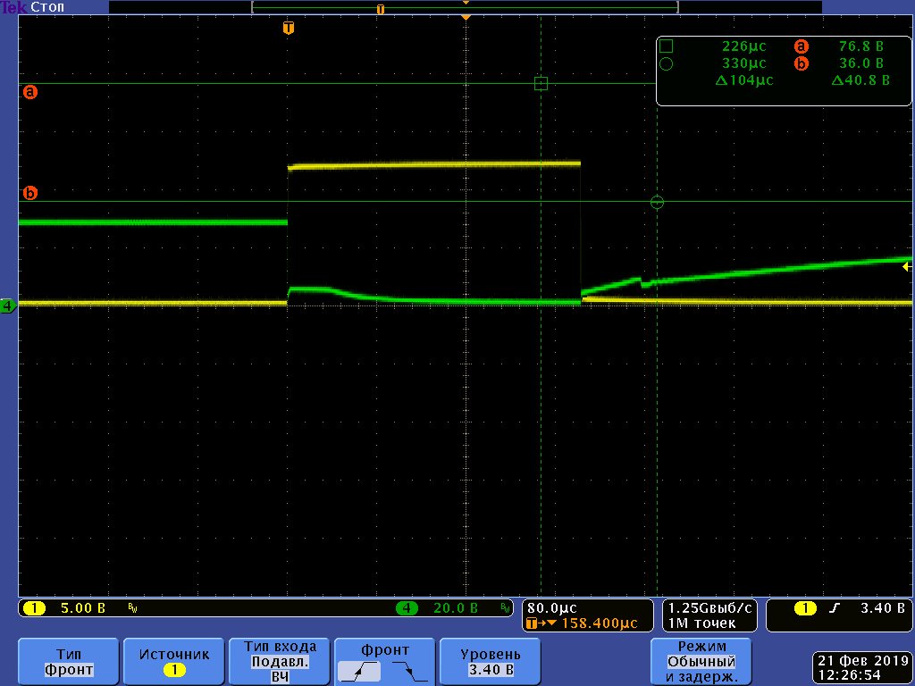Click the 3.40 В trigger level readout
Image resolution: width=915 pixels, height=686 pixels.
(x=883, y=608)
